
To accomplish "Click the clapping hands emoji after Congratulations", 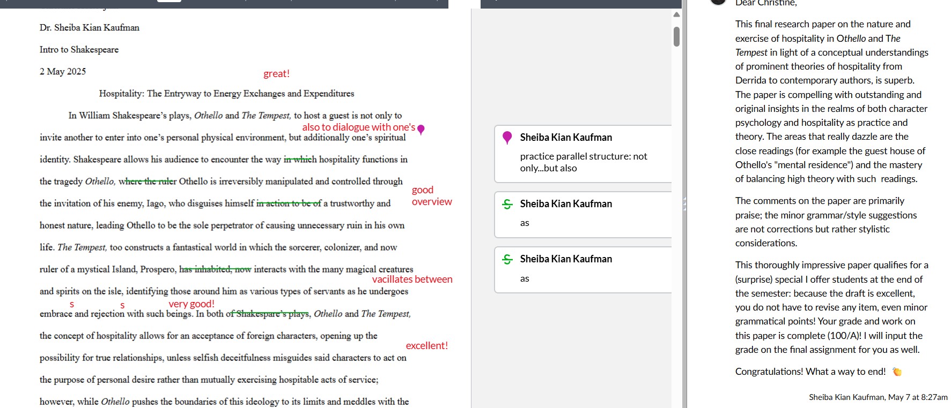I will (x=897, y=372).
